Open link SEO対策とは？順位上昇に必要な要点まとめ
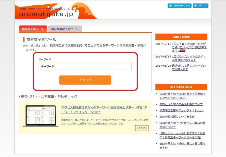This screenshot has width=226, height=157. [182, 146]
